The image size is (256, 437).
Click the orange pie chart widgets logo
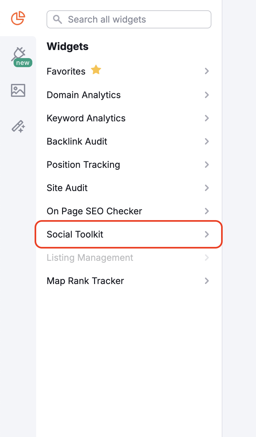[x=18, y=18]
